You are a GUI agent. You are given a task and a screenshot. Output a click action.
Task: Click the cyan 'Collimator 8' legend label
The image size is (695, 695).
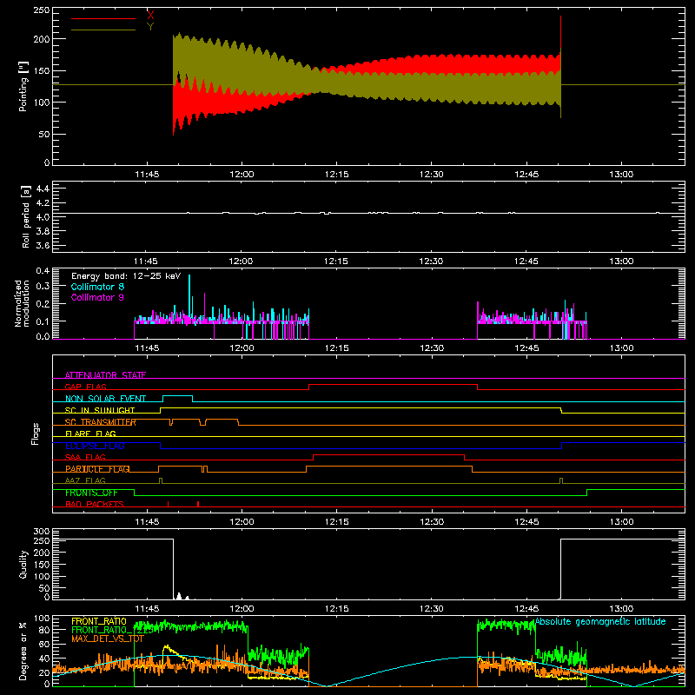pyautogui.click(x=97, y=287)
